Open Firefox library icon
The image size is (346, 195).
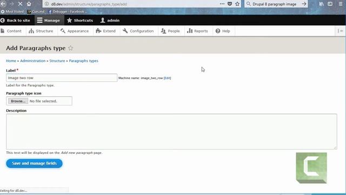(x=321, y=4)
